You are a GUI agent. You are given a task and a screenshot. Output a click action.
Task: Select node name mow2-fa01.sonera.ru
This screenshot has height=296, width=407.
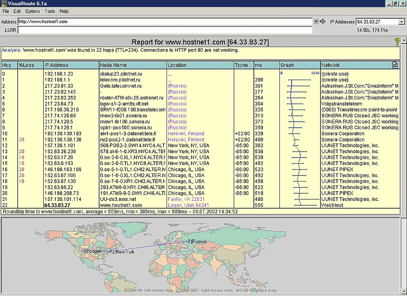[x=123, y=116]
